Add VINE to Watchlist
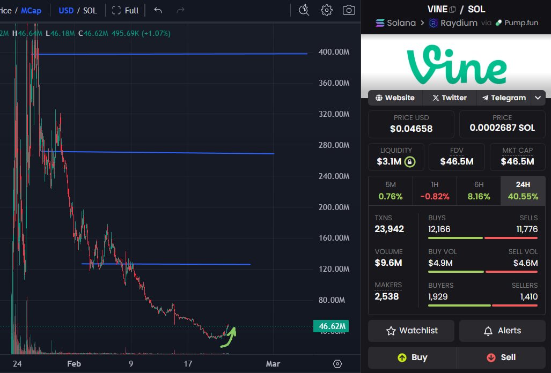The image size is (551, 373). pyautogui.click(x=411, y=331)
